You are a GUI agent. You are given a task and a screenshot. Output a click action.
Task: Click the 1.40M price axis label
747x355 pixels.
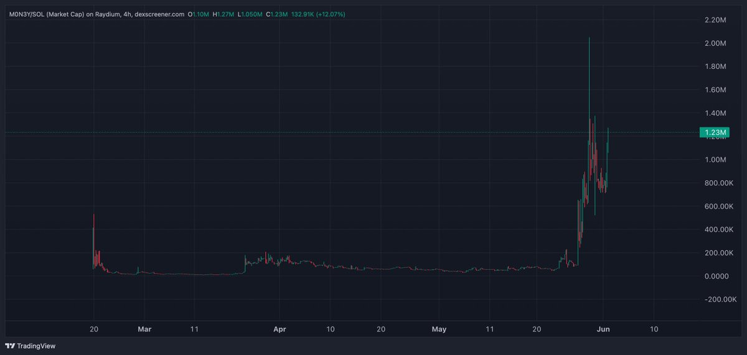click(714, 113)
